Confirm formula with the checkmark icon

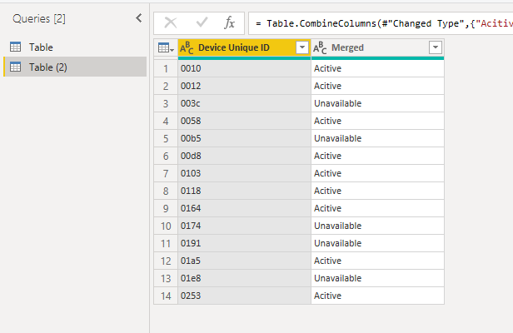tap(202, 22)
